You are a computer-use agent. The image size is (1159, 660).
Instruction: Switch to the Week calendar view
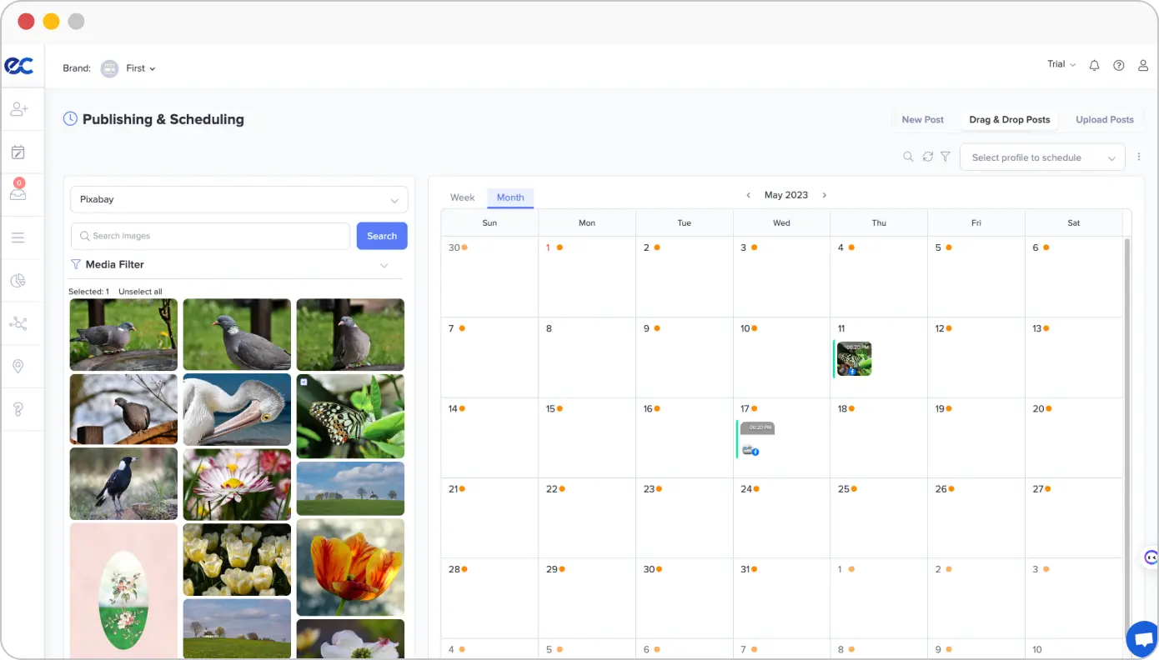click(462, 197)
